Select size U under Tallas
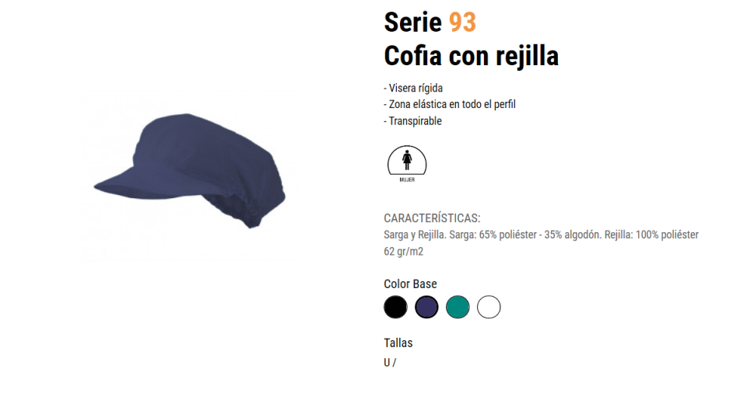The image size is (747, 393). [x=387, y=363]
